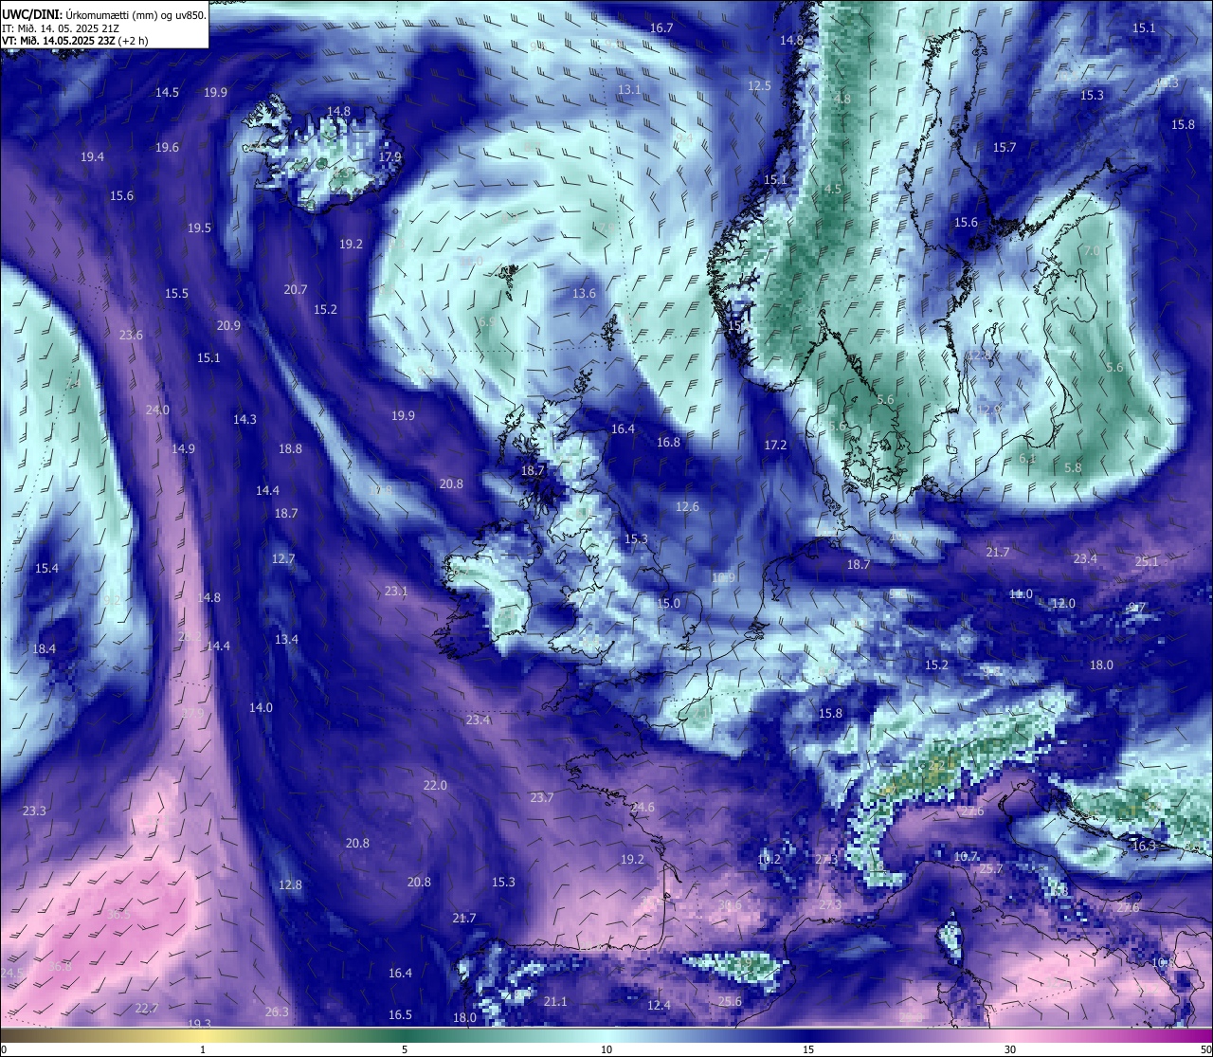Viewport: 1213px width, 1057px height.
Task: Click the 24.0 value label
Action: click(x=157, y=410)
